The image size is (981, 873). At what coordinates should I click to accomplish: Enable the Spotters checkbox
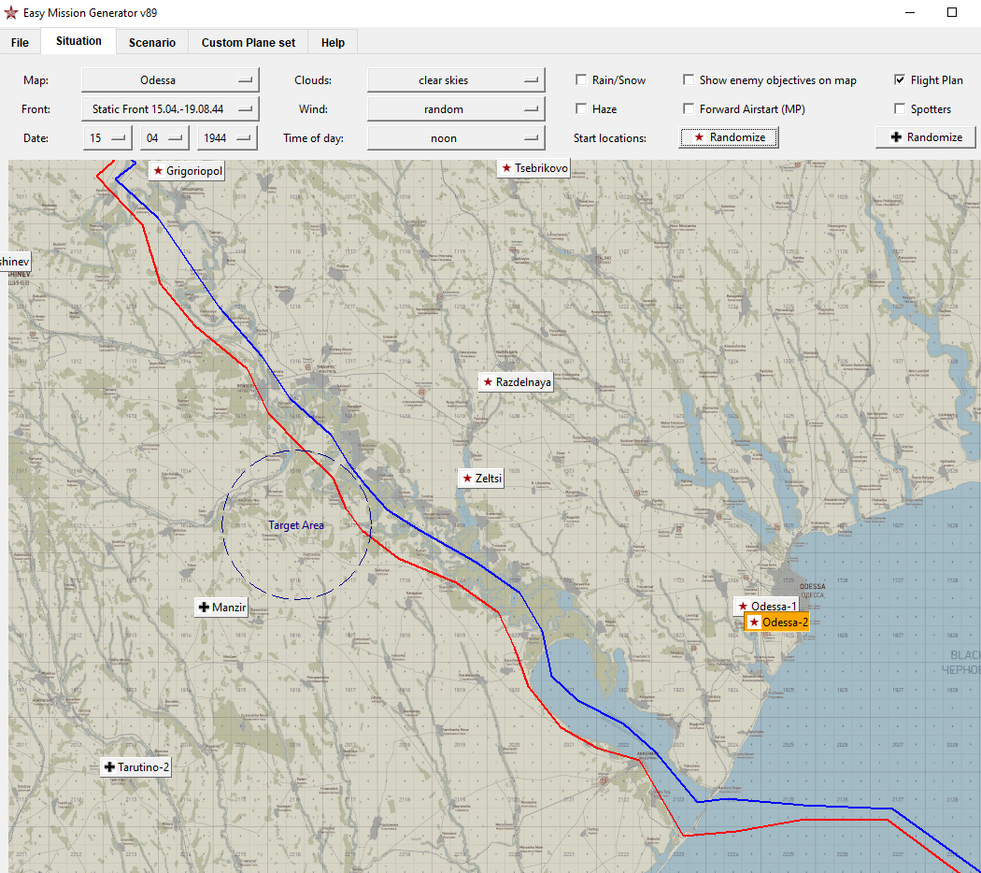pyautogui.click(x=900, y=108)
